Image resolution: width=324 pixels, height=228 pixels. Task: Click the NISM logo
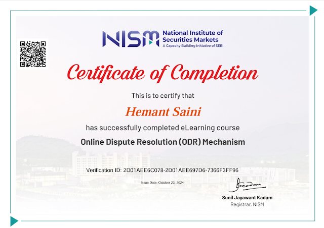point(131,39)
